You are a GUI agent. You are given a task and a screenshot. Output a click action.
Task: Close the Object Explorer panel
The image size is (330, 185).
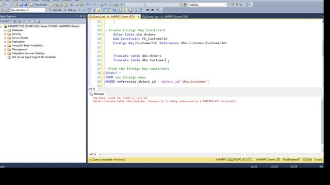pyautogui.click(x=84, y=16)
